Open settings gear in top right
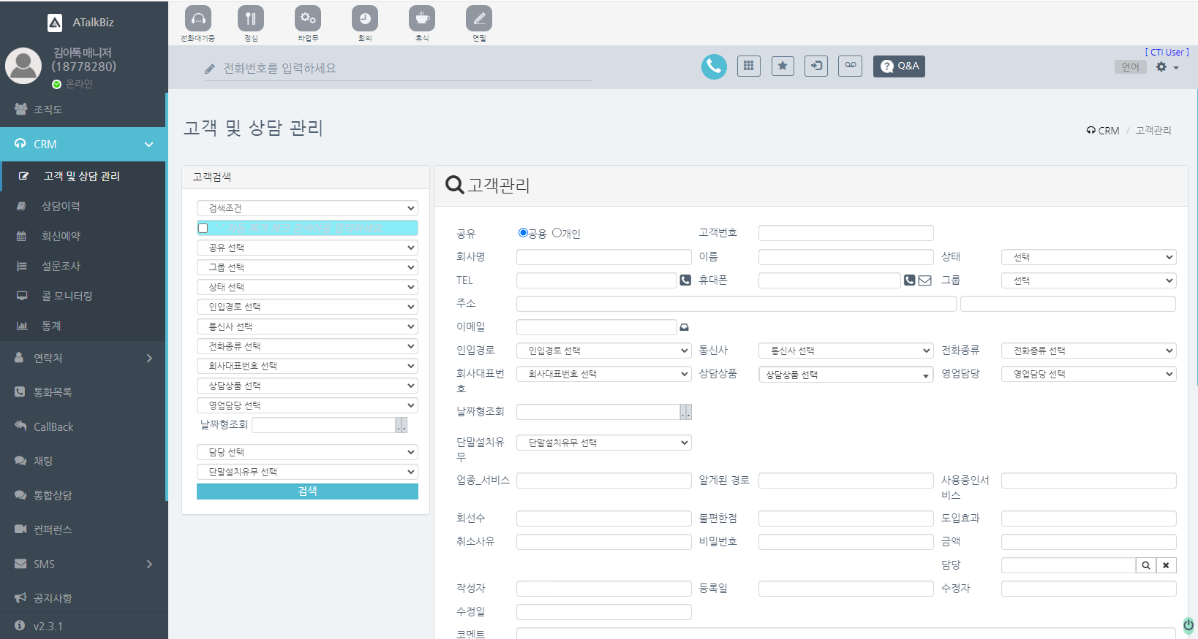1198x639 pixels. click(x=1162, y=66)
